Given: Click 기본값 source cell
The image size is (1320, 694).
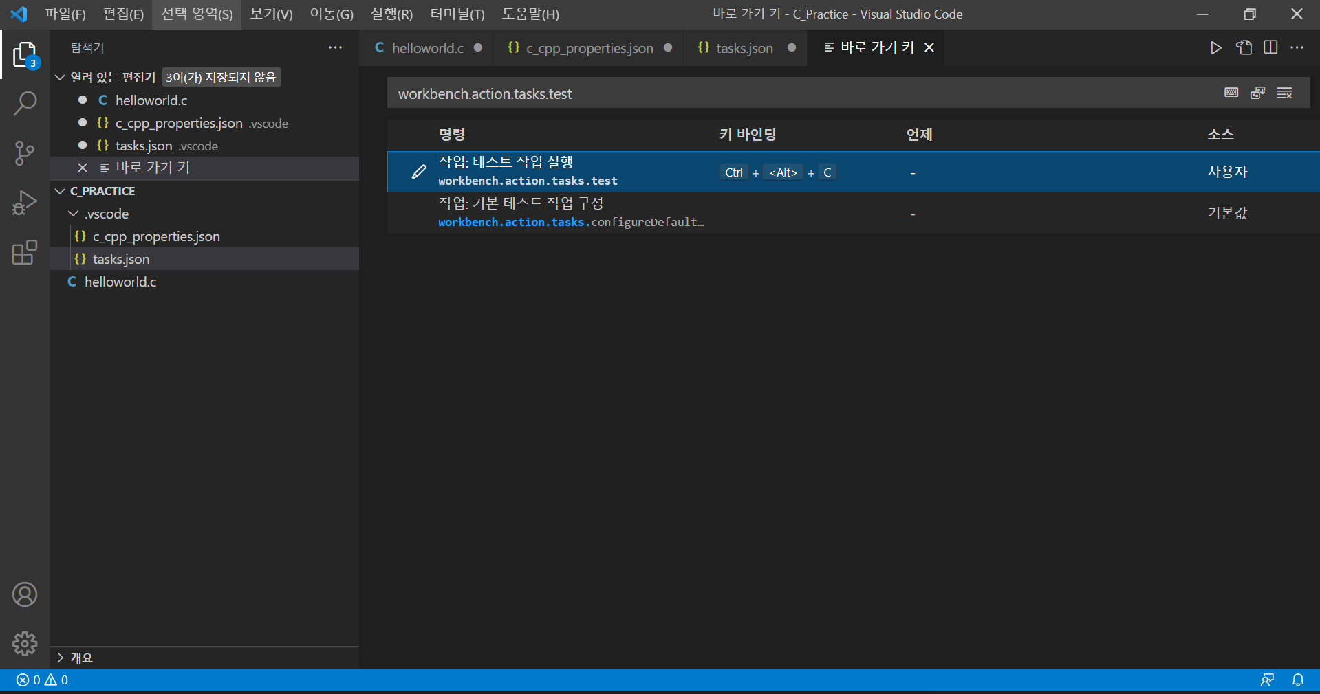Looking at the screenshot, I should pyautogui.click(x=1227, y=213).
